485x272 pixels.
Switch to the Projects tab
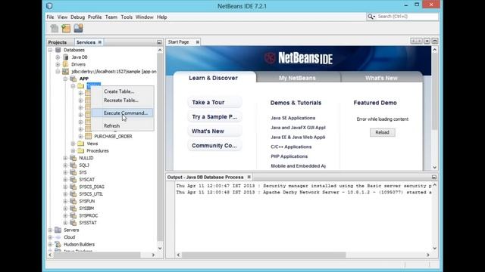click(58, 42)
